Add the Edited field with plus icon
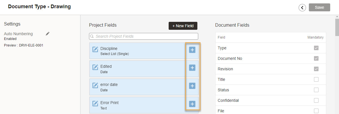 pos(192,68)
